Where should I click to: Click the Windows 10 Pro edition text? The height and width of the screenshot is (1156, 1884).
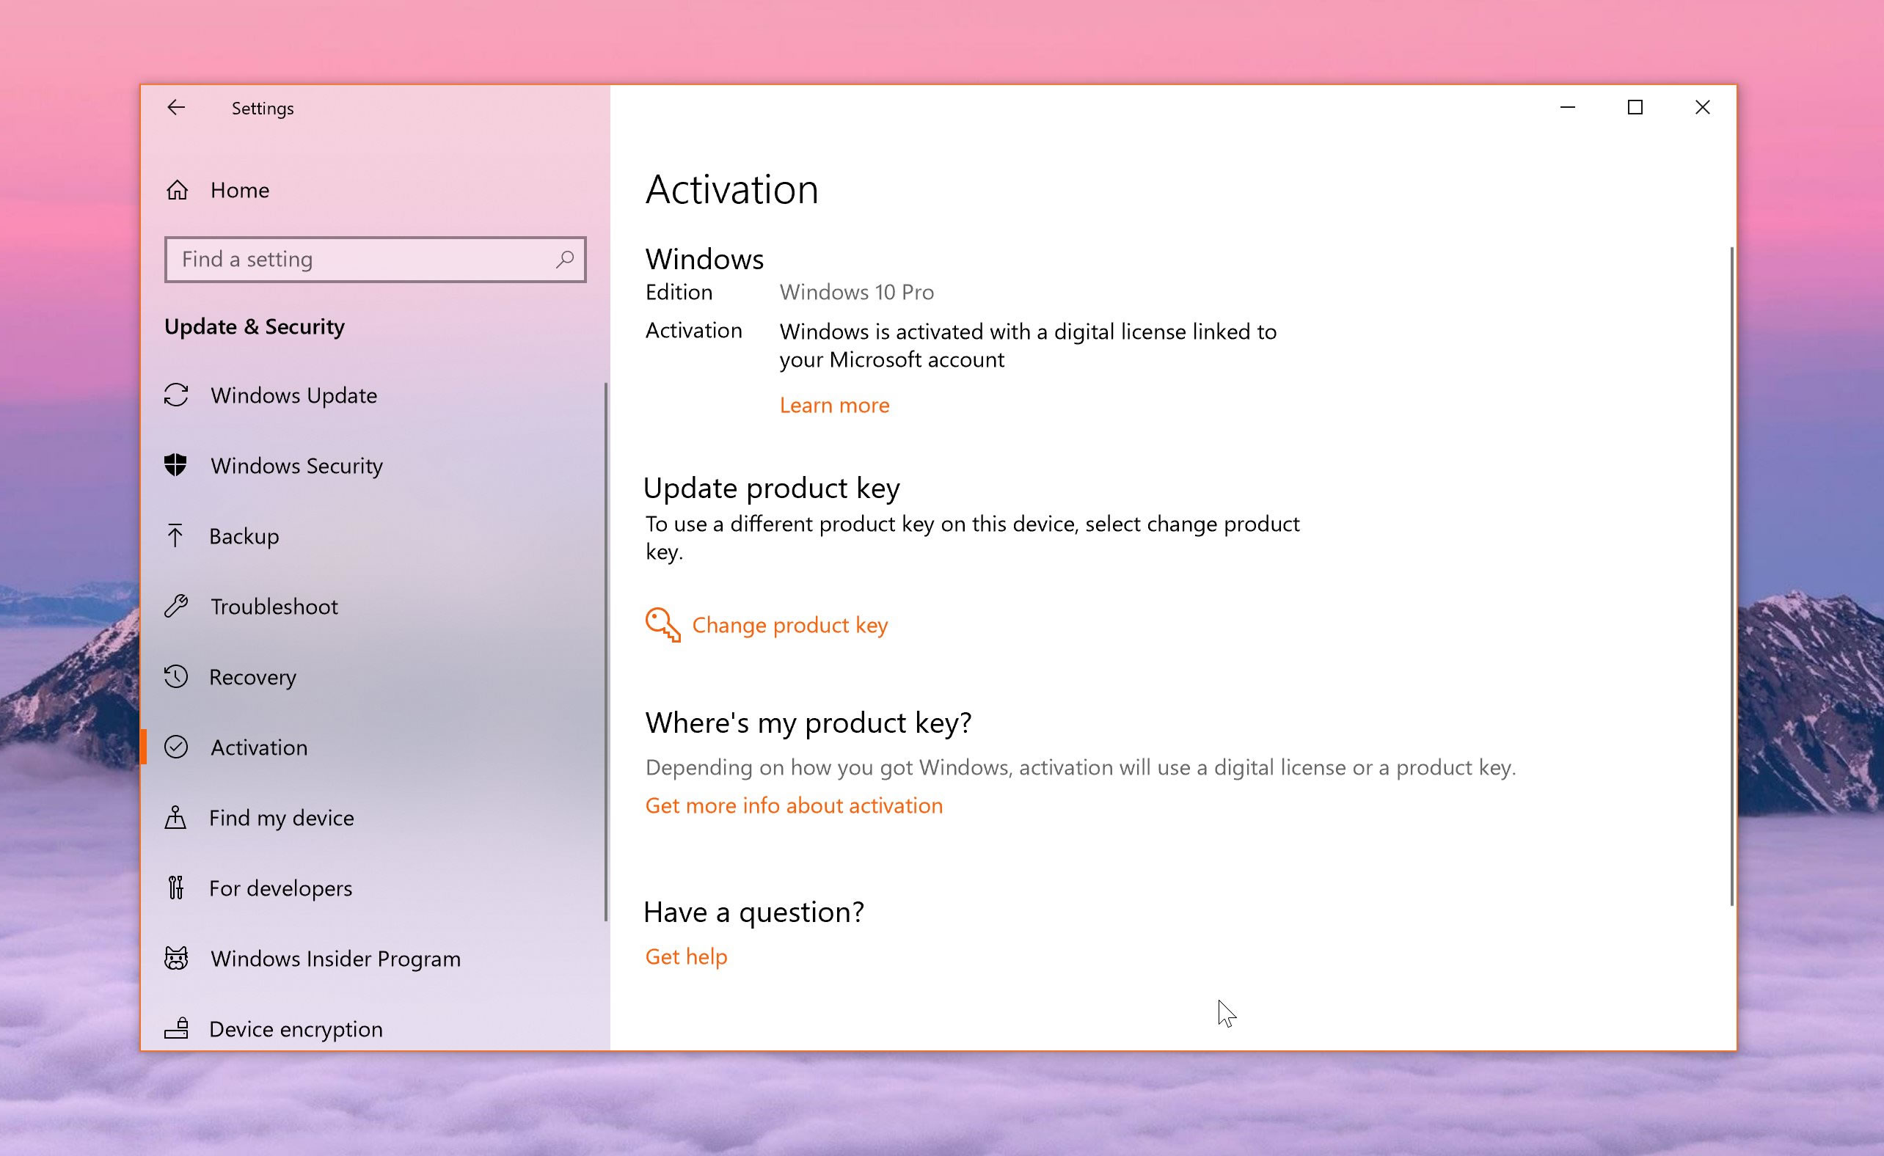click(856, 292)
